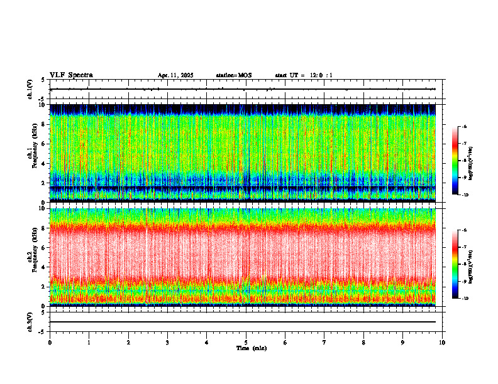Click the "10" tick on the Time axis

[x=442, y=343]
